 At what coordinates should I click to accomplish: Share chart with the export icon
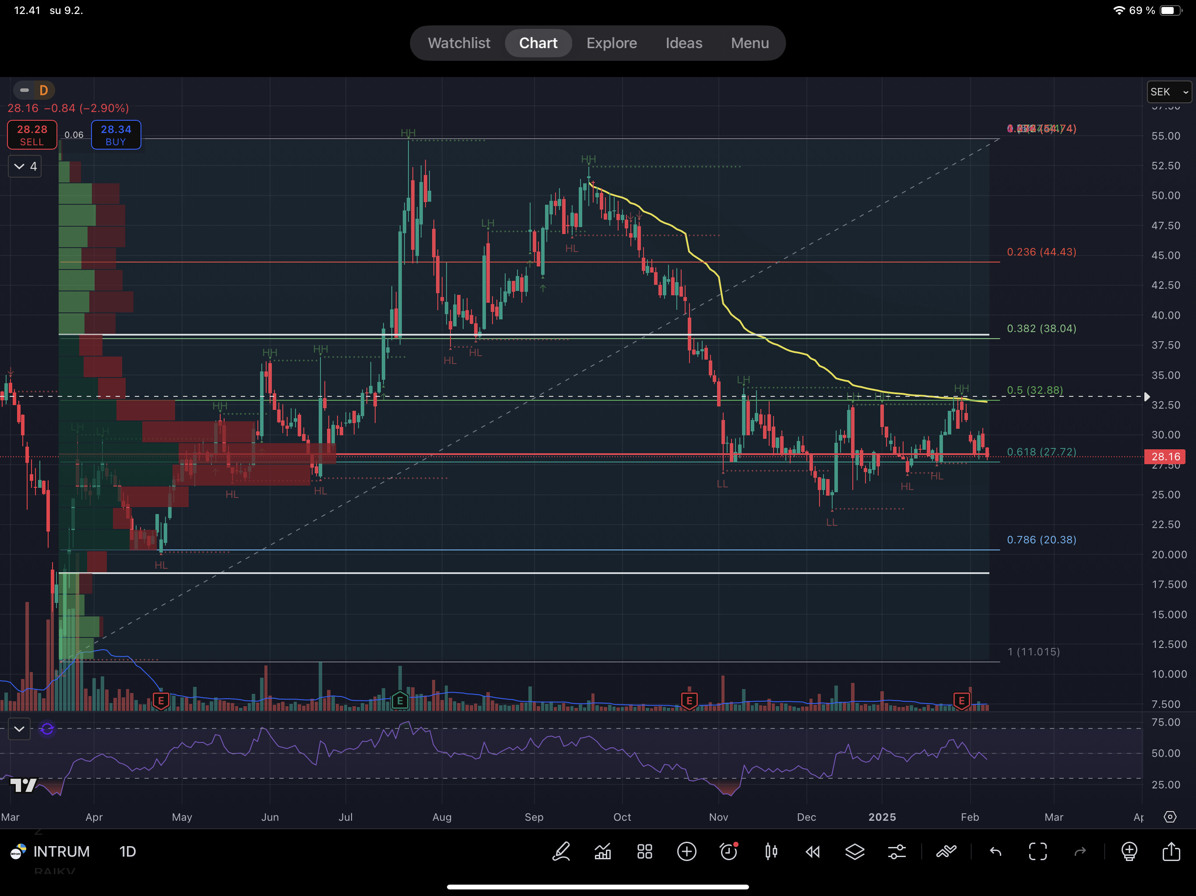(x=1171, y=852)
